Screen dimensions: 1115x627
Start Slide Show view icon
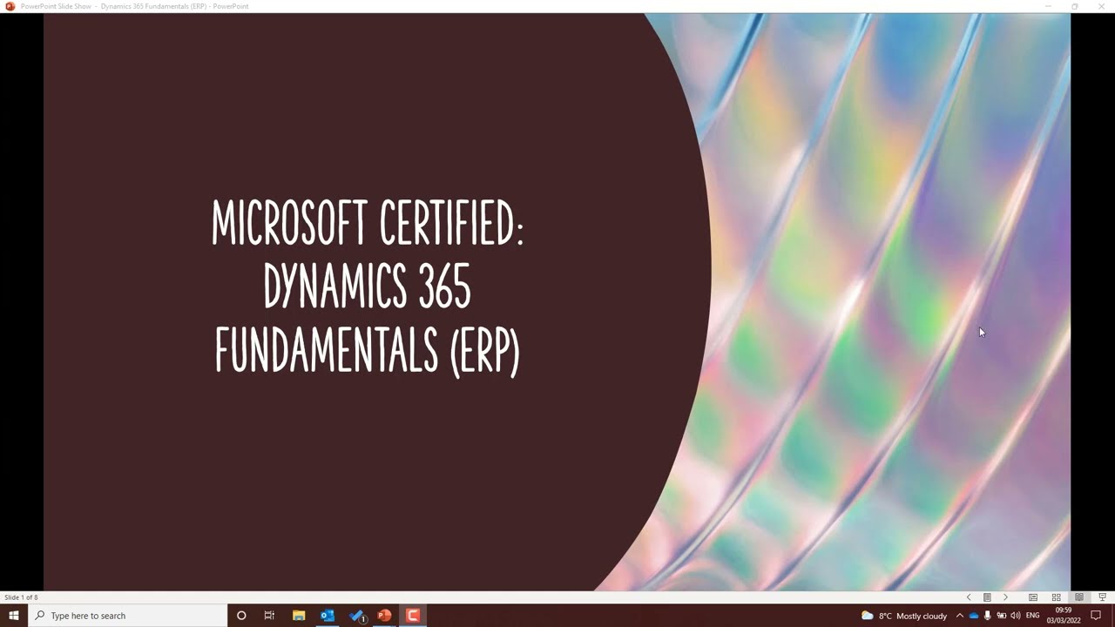coord(1102,597)
